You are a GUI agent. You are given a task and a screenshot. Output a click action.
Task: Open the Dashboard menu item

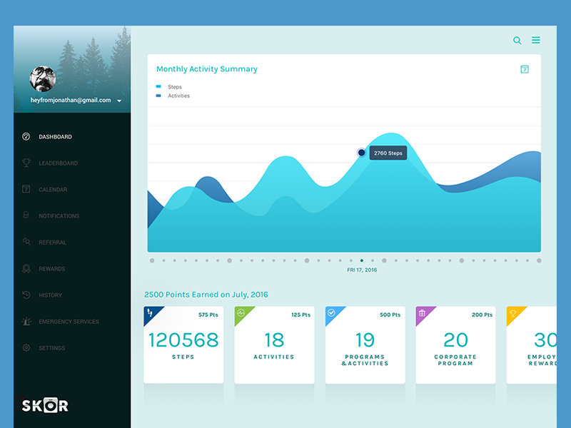click(55, 137)
